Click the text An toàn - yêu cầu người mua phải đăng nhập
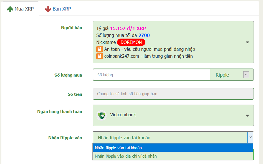 coord(150,49)
